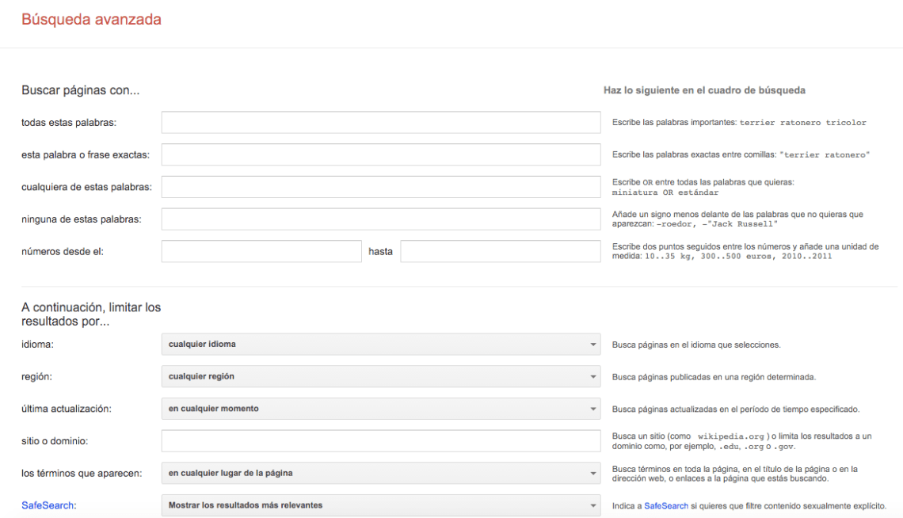Click the 'todas estas palabras' text field

(380, 123)
